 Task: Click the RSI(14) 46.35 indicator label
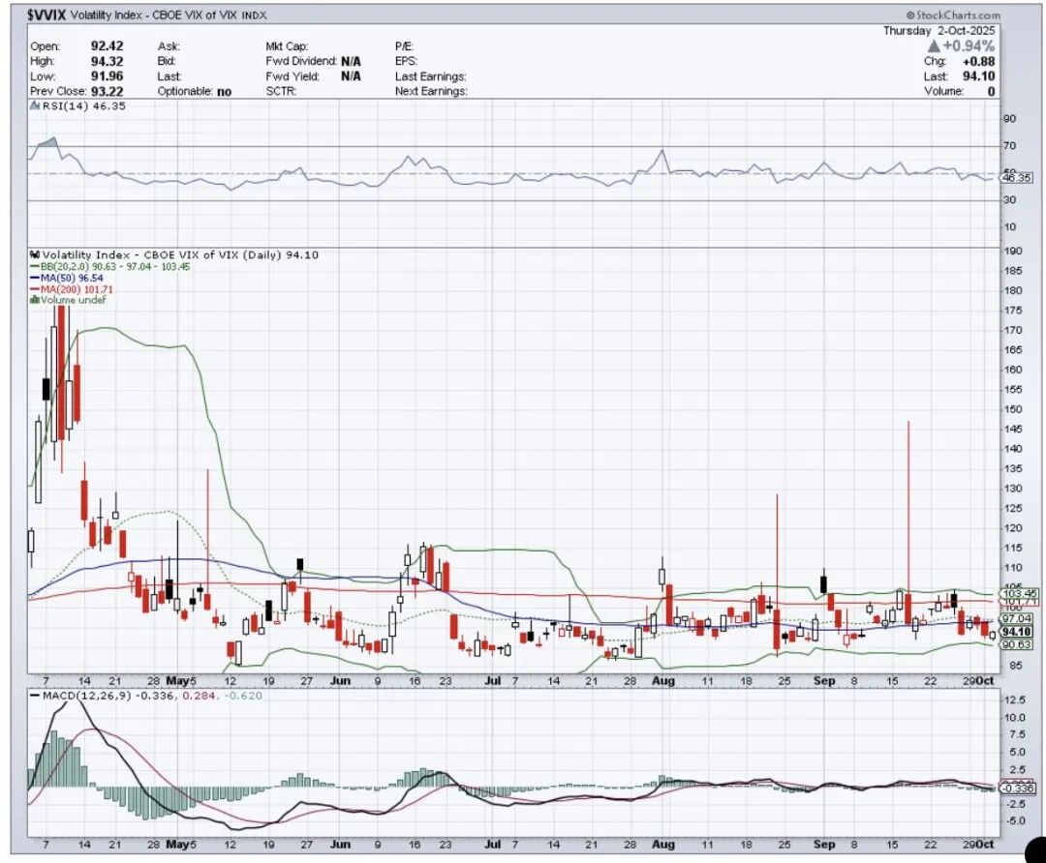(x=84, y=106)
